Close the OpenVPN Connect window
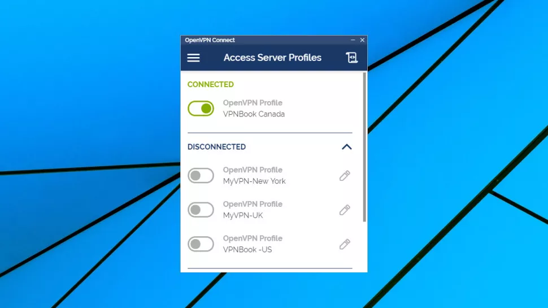This screenshot has height=308, width=548. pos(363,40)
